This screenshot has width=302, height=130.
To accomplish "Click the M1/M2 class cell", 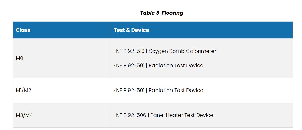I will pyautogui.click(x=23, y=90).
